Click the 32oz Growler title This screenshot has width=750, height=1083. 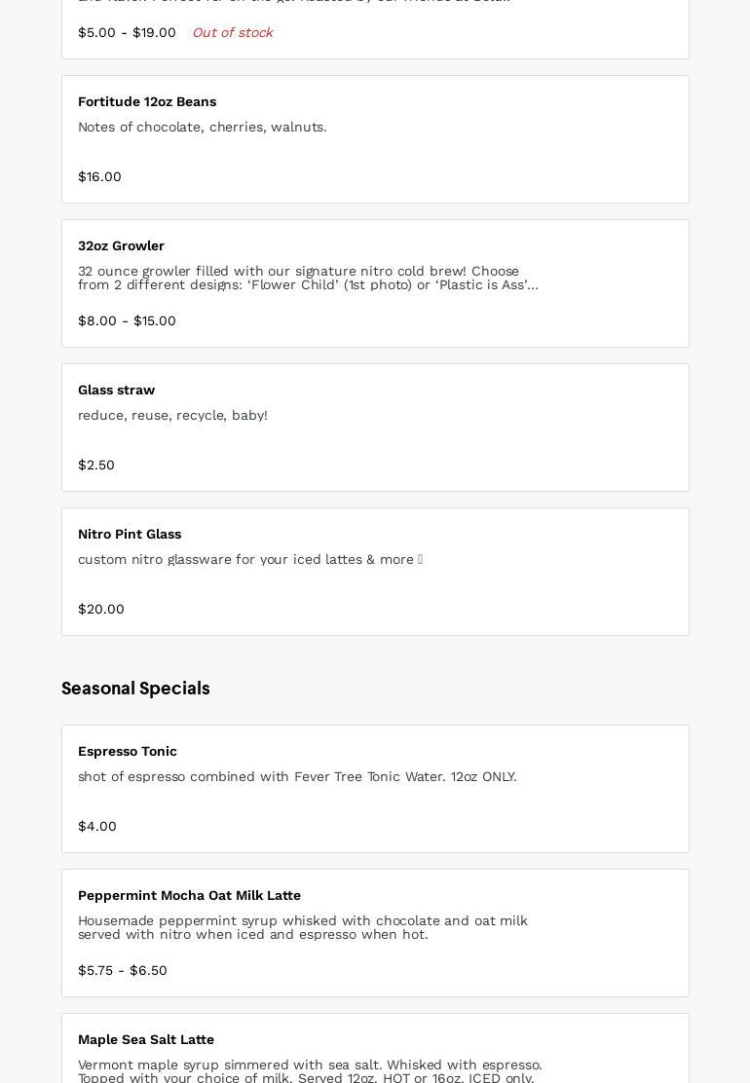click(121, 245)
